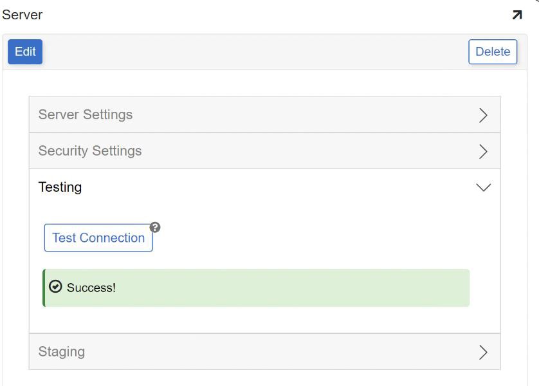
Task: Expand Staging using its right chevron
Action: click(x=484, y=352)
